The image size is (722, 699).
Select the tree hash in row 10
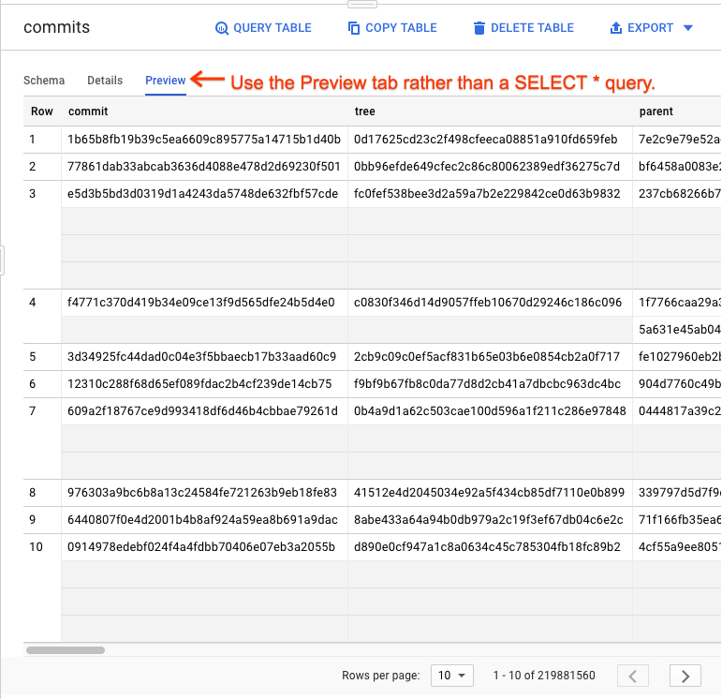[488, 547]
